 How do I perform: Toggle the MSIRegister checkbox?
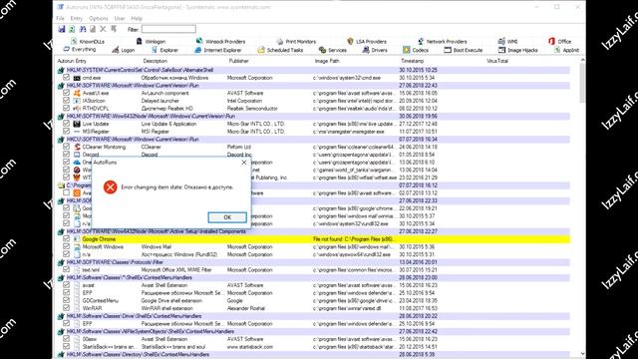click(67, 132)
